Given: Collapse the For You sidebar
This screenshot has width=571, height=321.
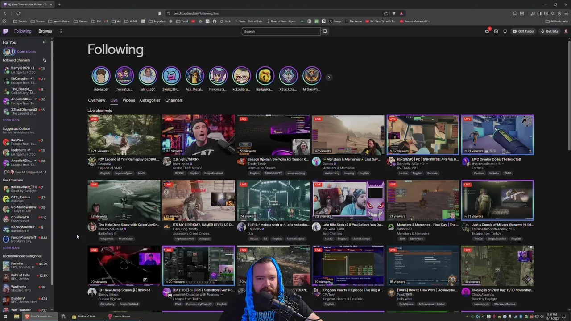Looking at the screenshot, I should point(45,42).
